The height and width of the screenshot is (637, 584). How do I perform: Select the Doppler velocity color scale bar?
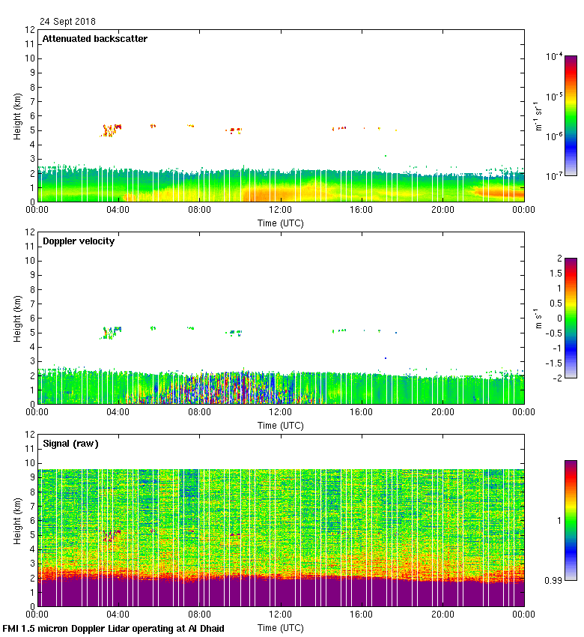(x=571, y=318)
